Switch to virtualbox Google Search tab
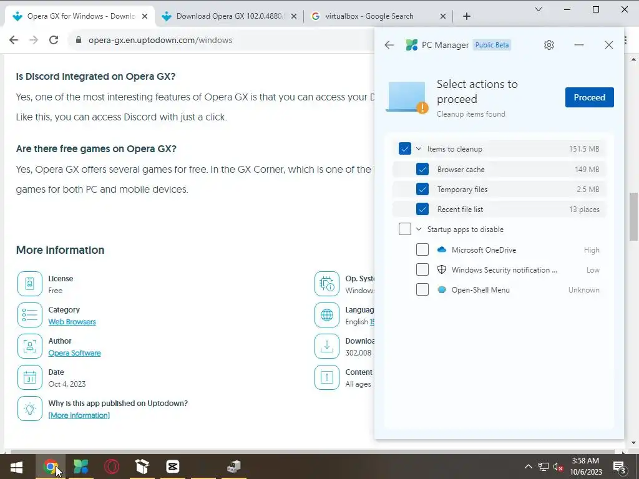Image resolution: width=639 pixels, height=479 pixels. [x=369, y=16]
